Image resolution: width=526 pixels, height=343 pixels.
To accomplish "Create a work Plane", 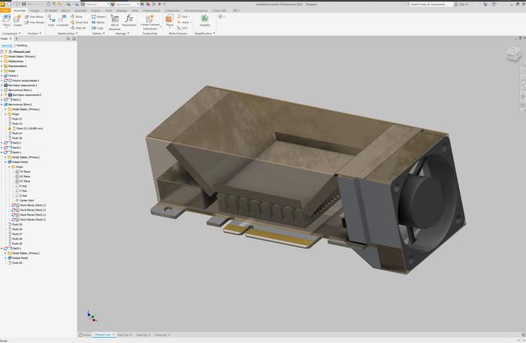I will coord(169,21).
